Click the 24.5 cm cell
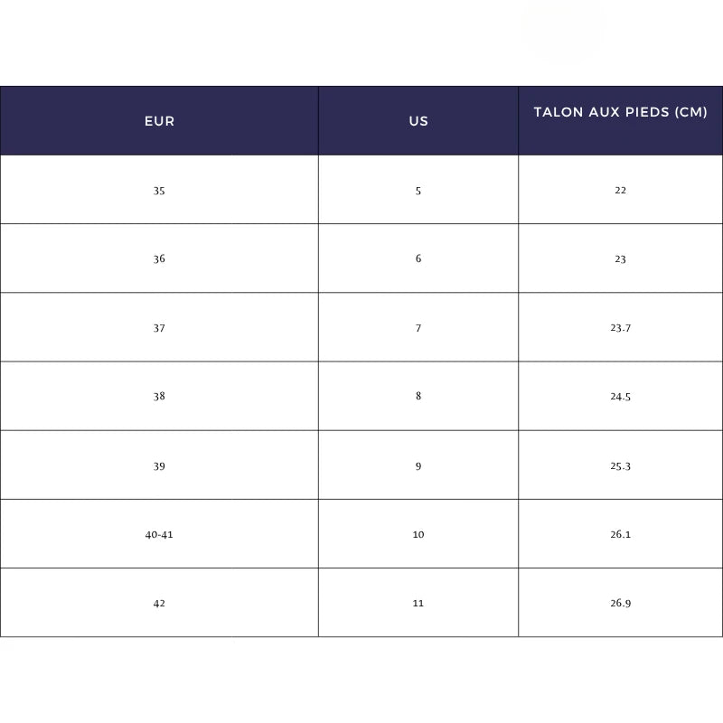723x723 pixels. (x=620, y=397)
